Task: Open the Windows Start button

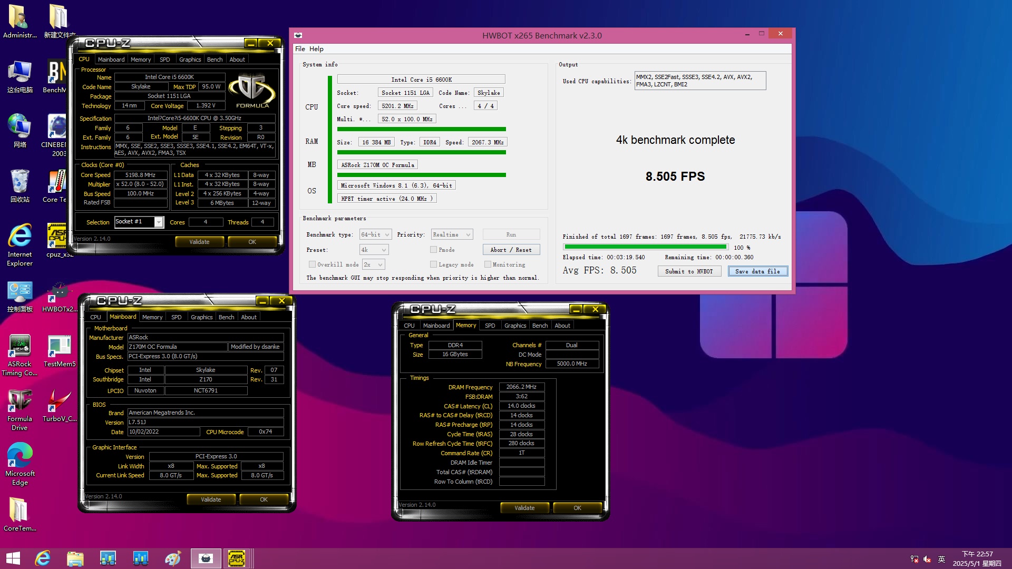Action: 13,558
